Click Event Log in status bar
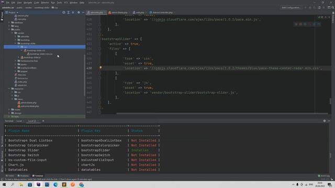This screenshot has height=188, width=335. [x=324, y=176]
